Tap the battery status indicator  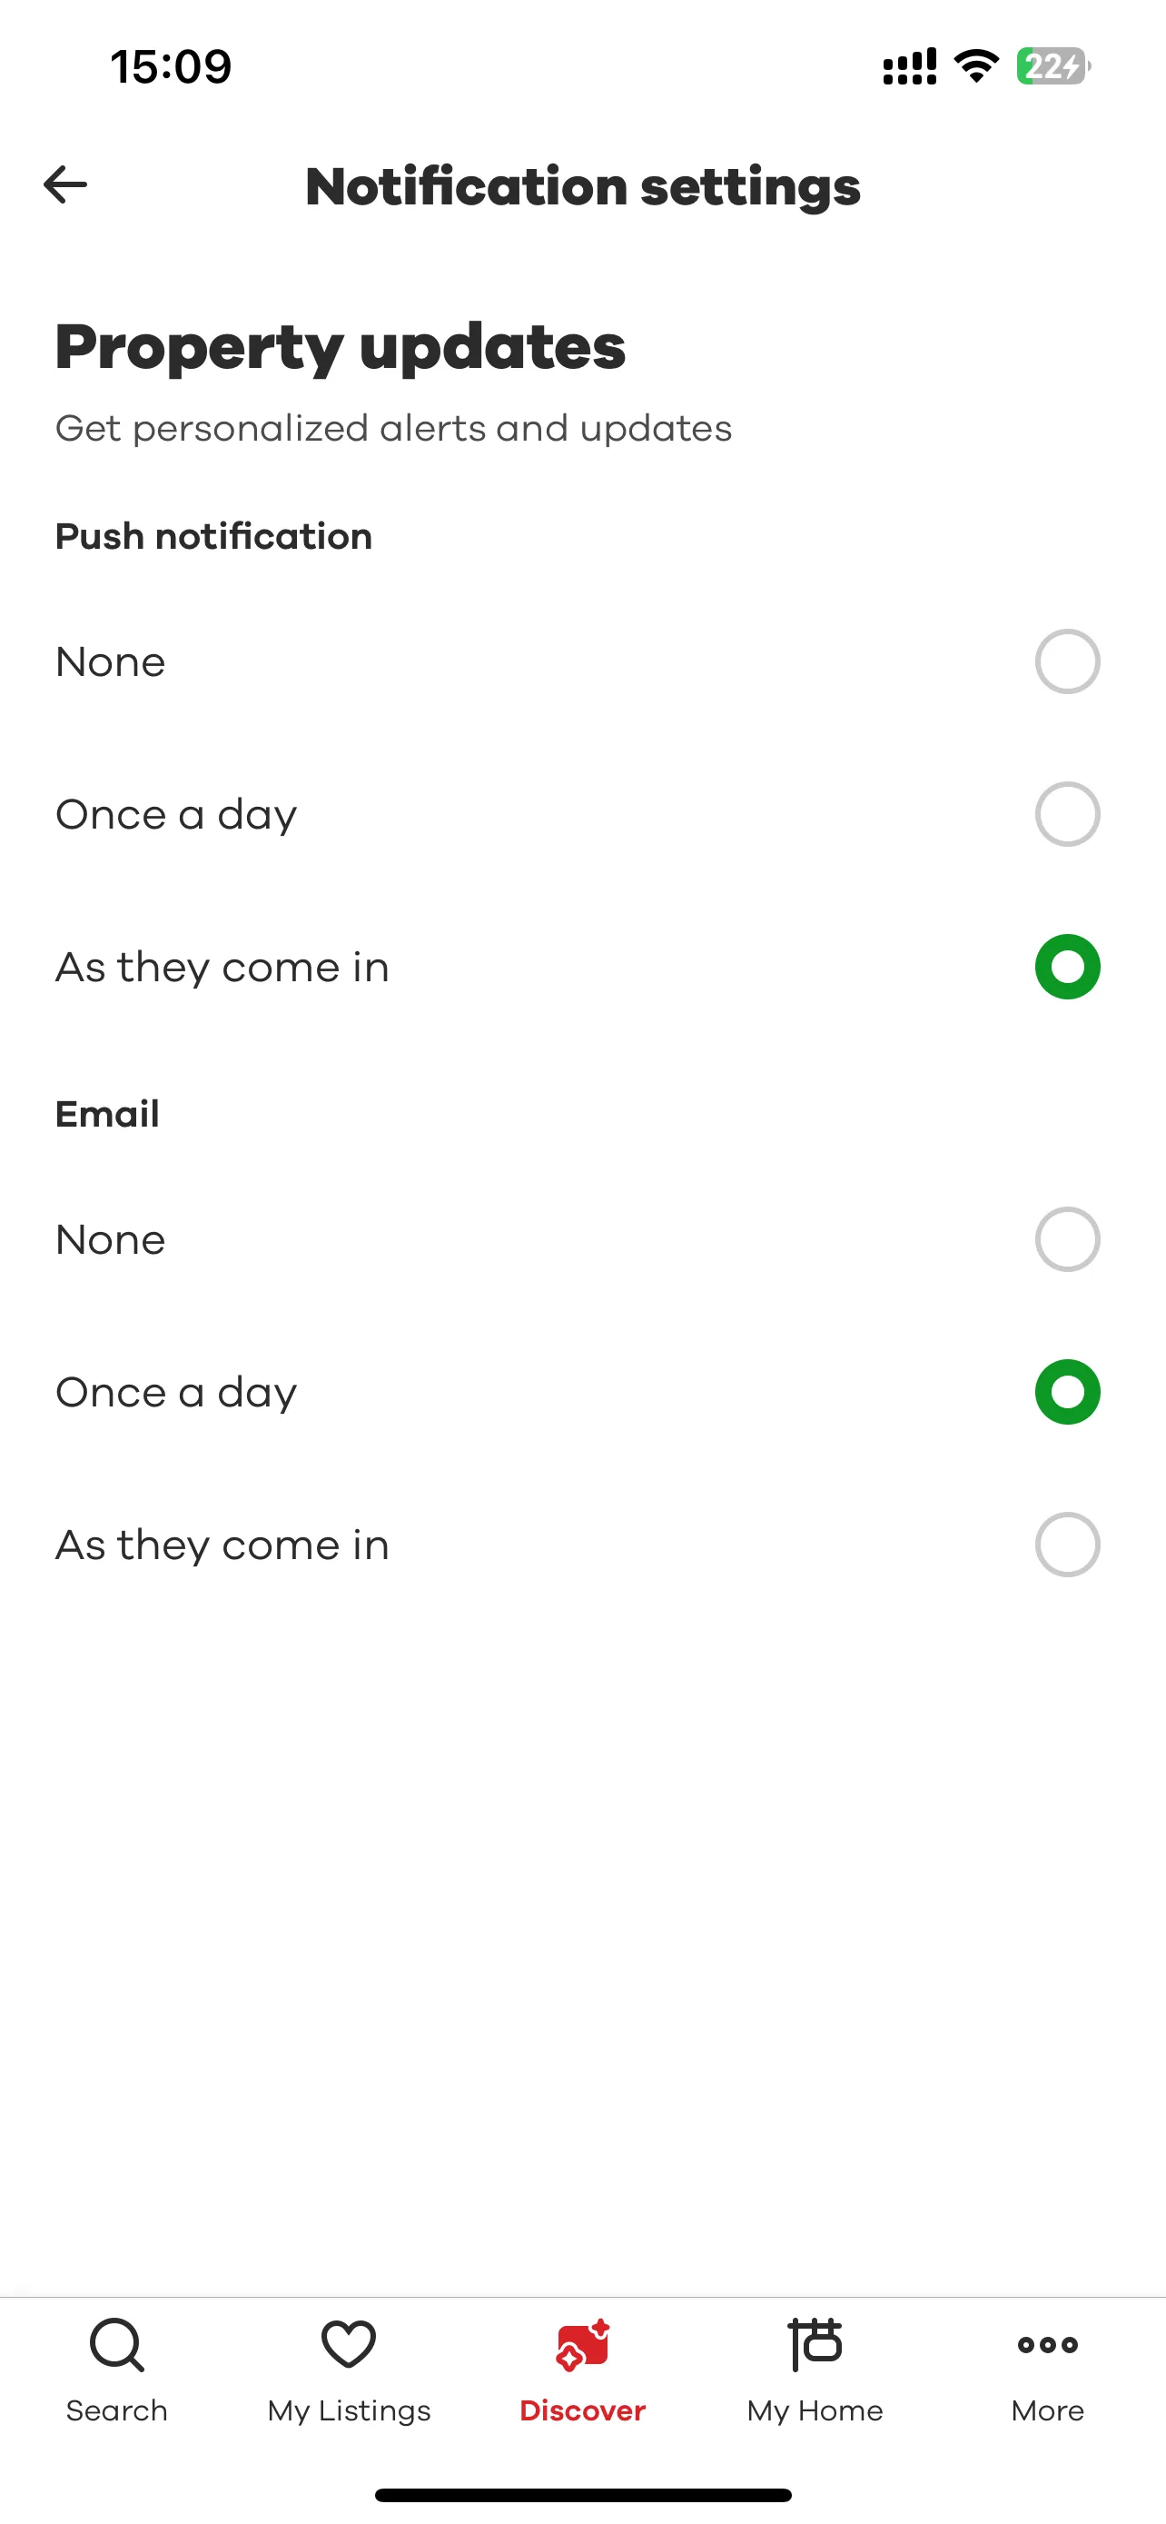point(1053,66)
